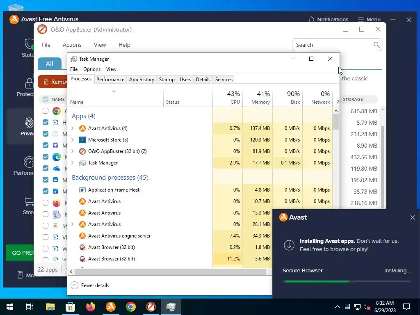Expand the Microsoft Store (3) process group
This screenshot has width=420, height=315.
click(x=72, y=140)
